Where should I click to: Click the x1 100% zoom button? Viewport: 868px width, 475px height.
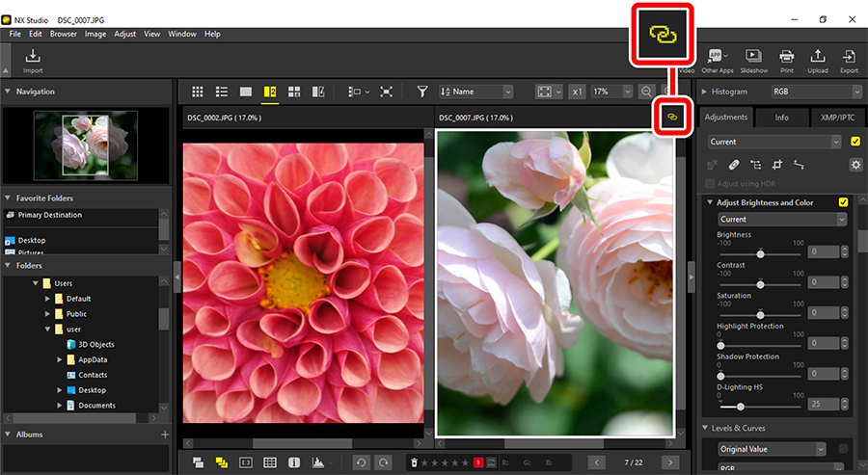(x=577, y=92)
